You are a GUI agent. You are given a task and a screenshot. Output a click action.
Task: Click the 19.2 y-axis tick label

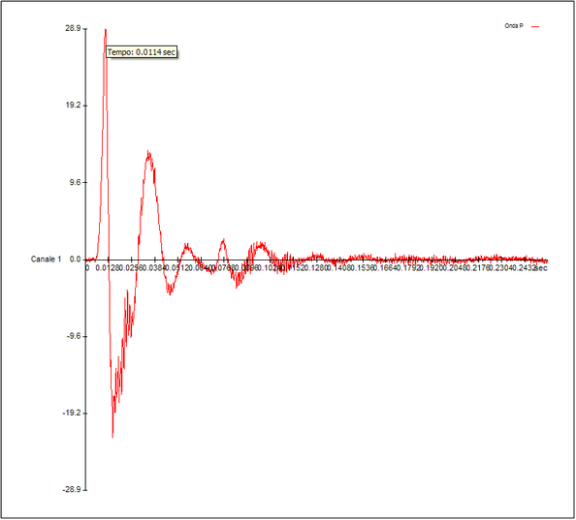tap(73, 106)
